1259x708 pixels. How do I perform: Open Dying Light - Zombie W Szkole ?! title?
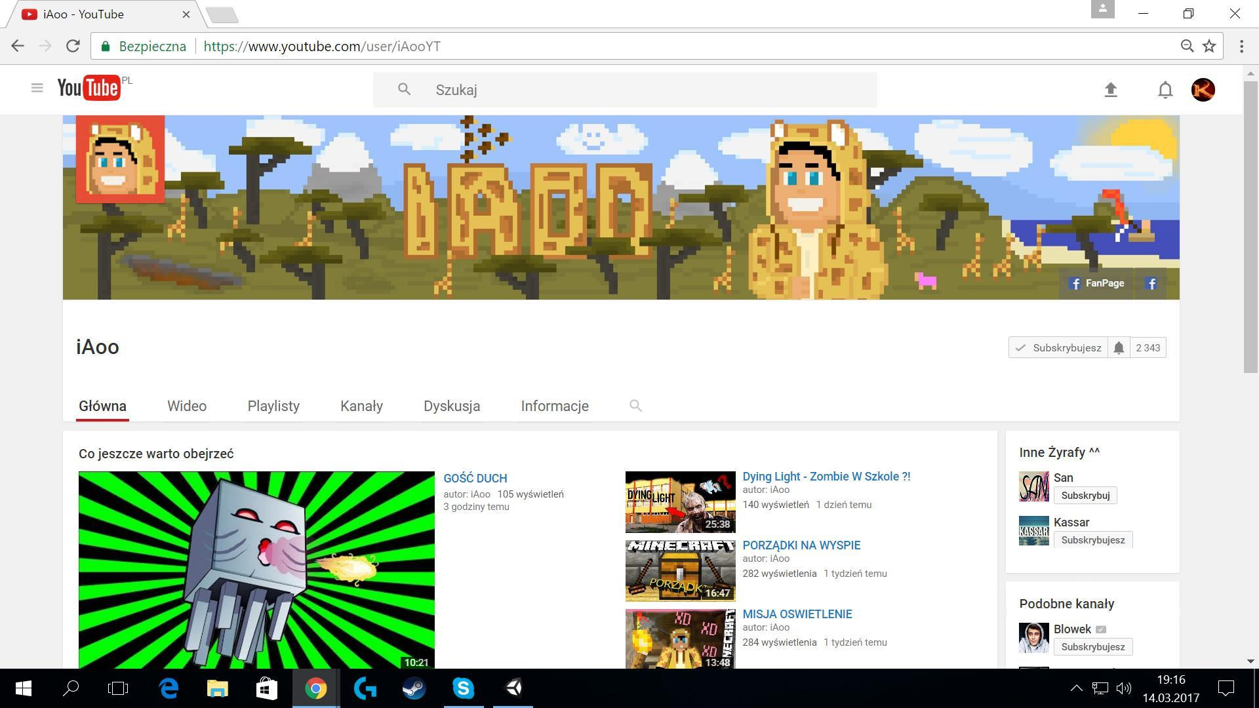(826, 477)
